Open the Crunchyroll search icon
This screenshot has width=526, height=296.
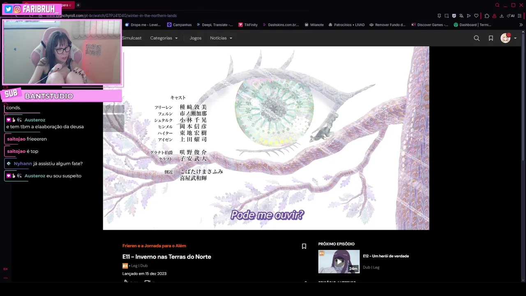[x=477, y=38]
